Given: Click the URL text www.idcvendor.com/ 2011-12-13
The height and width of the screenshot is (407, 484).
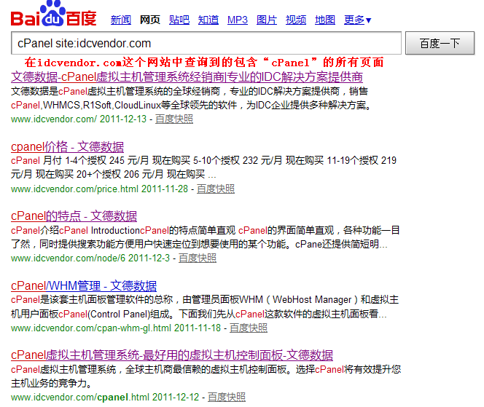Looking at the screenshot, I should [x=79, y=119].
